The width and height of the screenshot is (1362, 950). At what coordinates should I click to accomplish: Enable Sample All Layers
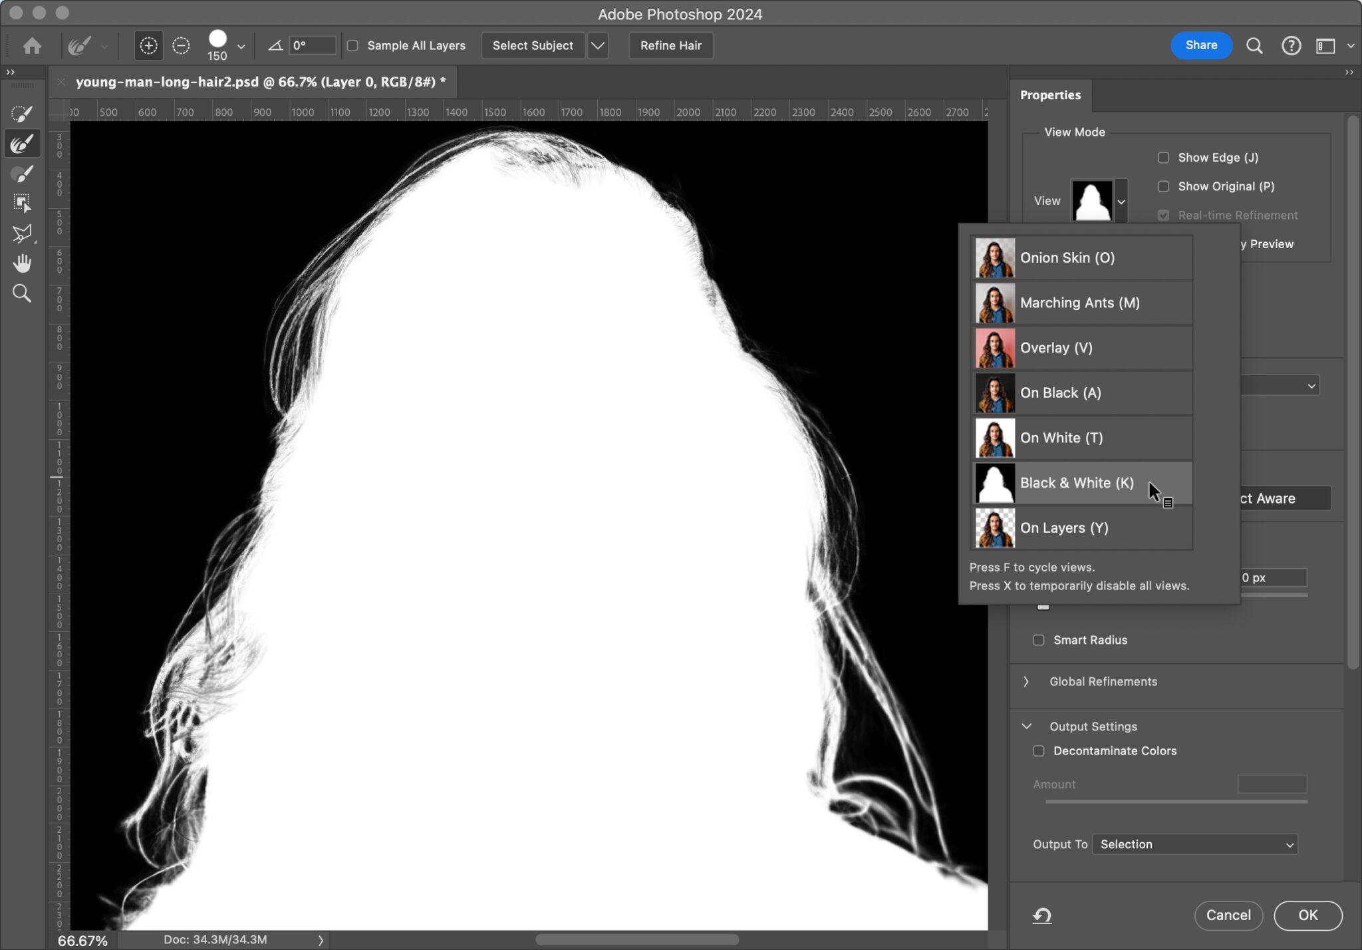353,45
